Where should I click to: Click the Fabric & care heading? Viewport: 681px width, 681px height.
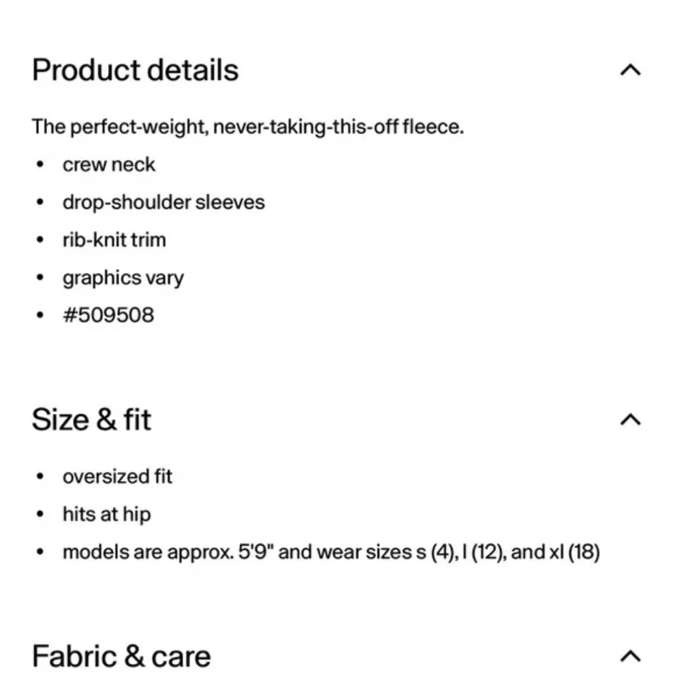[121, 656]
